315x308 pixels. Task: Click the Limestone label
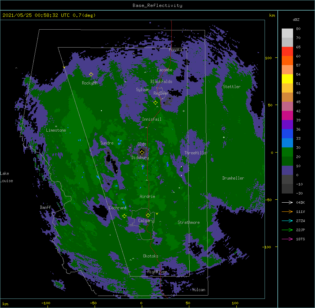point(56,130)
